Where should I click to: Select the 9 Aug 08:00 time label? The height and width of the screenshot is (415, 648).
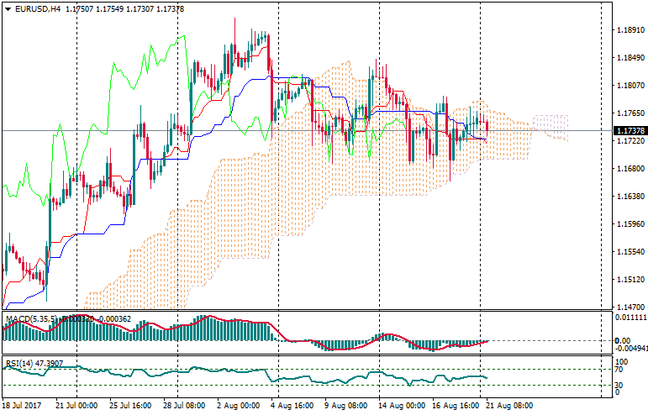(x=345, y=404)
